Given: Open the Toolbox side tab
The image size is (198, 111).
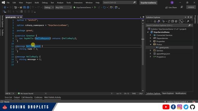Looking at the screenshot, I should pyautogui.click(x=2, y=32).
